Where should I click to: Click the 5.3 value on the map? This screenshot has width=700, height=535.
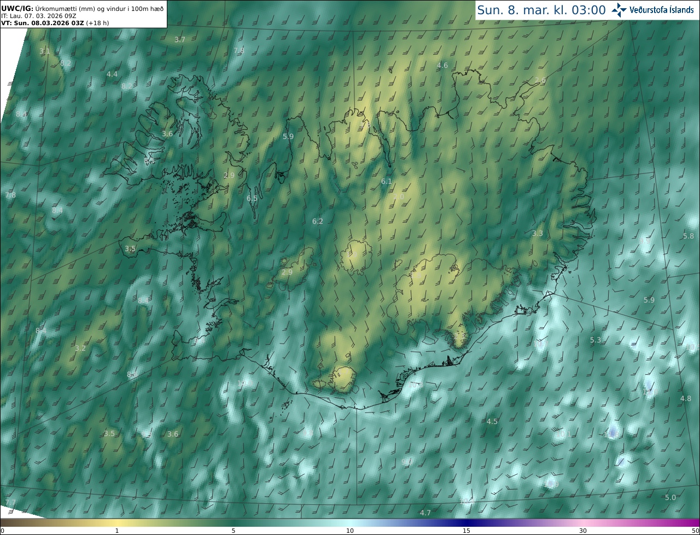(x=596, y=340)
